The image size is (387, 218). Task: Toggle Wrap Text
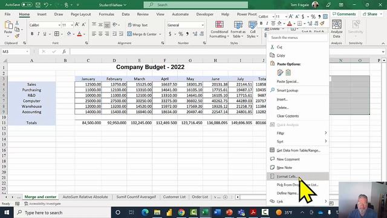pyautogui.click(x=138, y=25)
